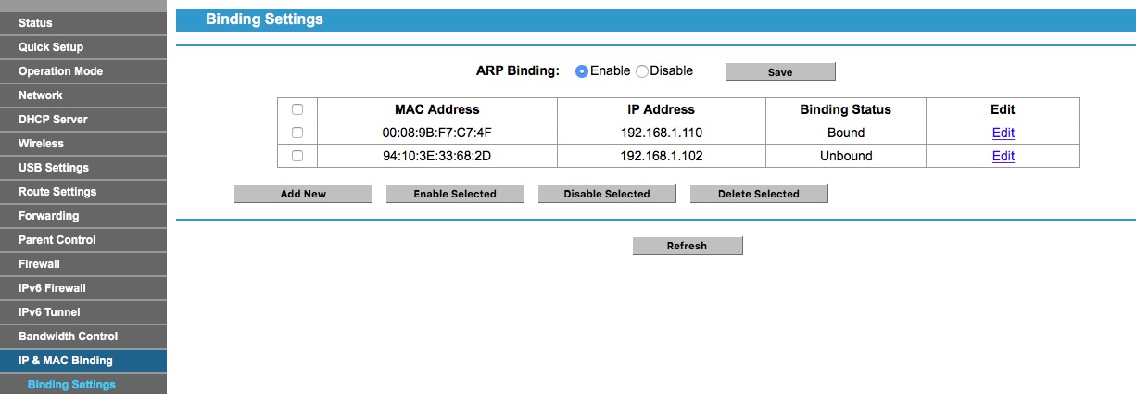
Task: Select the Binding Settings submenu item
Action: [x=71, y=385]
